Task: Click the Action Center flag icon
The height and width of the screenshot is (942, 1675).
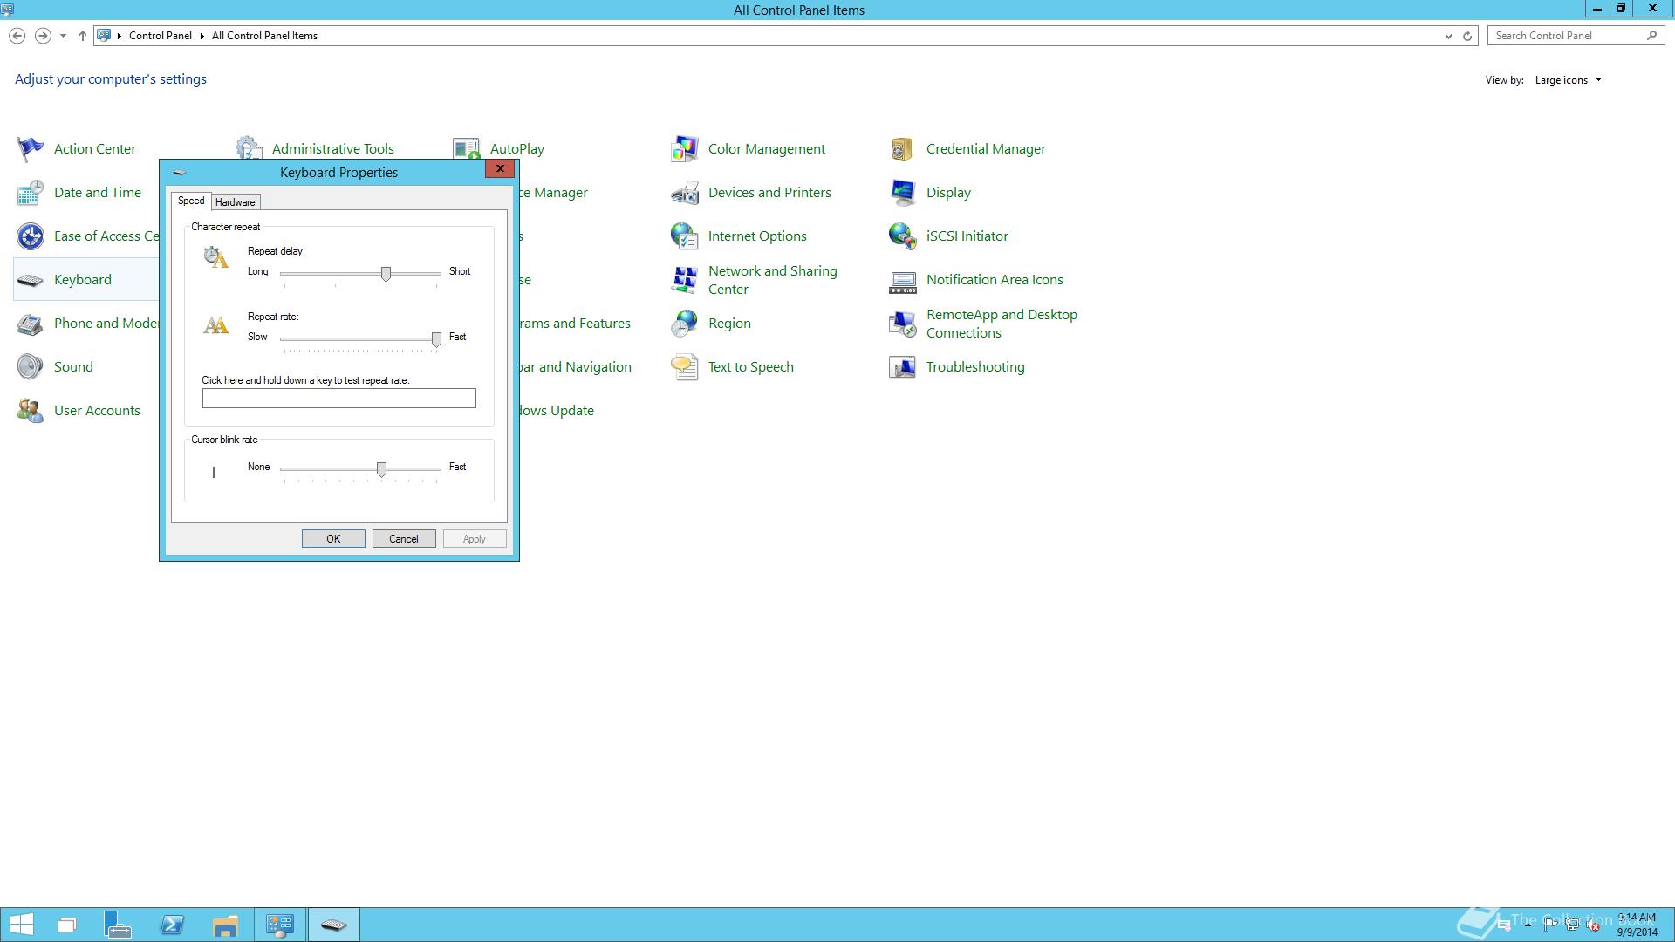Action: click(30, 149)
